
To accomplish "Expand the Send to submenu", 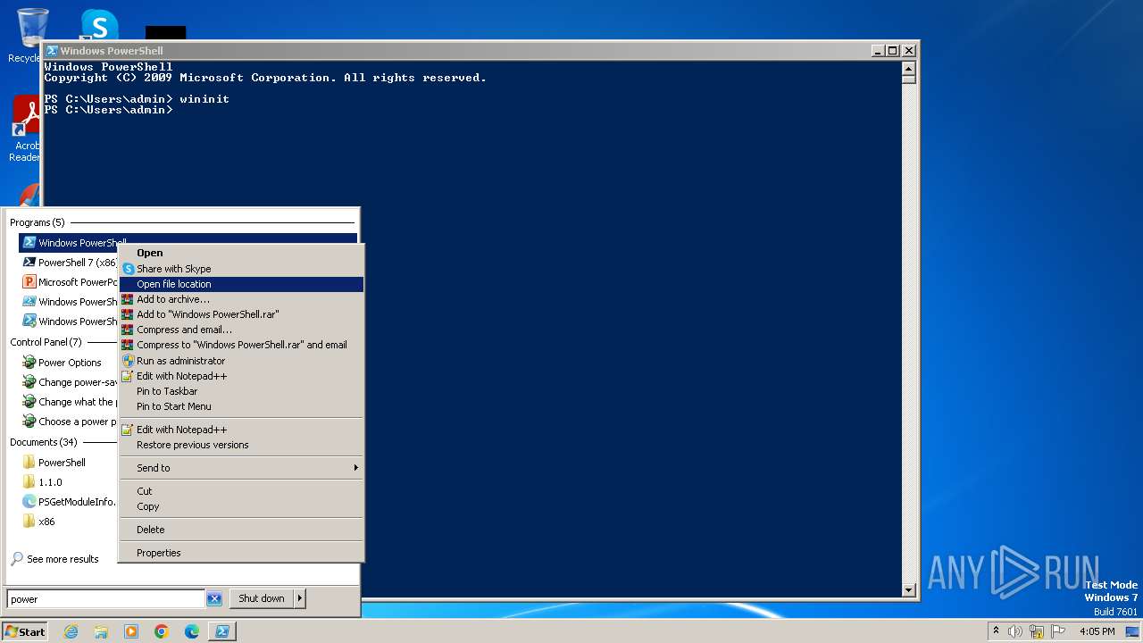I will pyautogui.click(x=241, y=468).
